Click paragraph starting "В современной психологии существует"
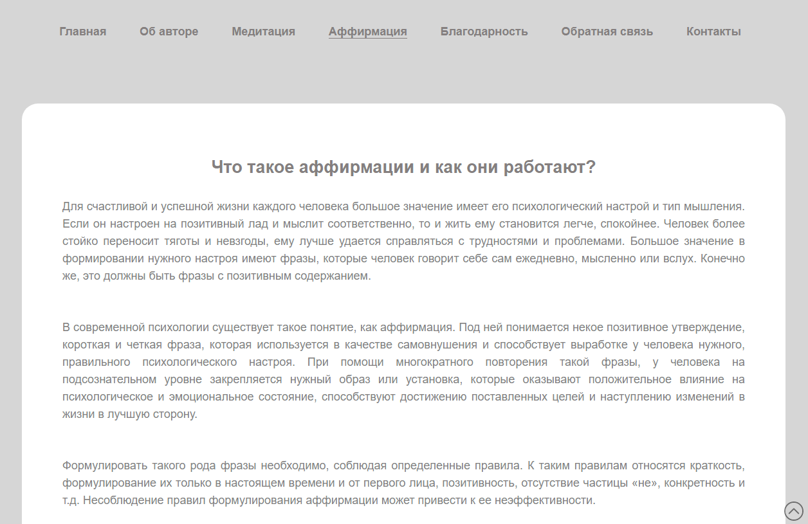Viewport: 808px width, 524px height. 403,370
